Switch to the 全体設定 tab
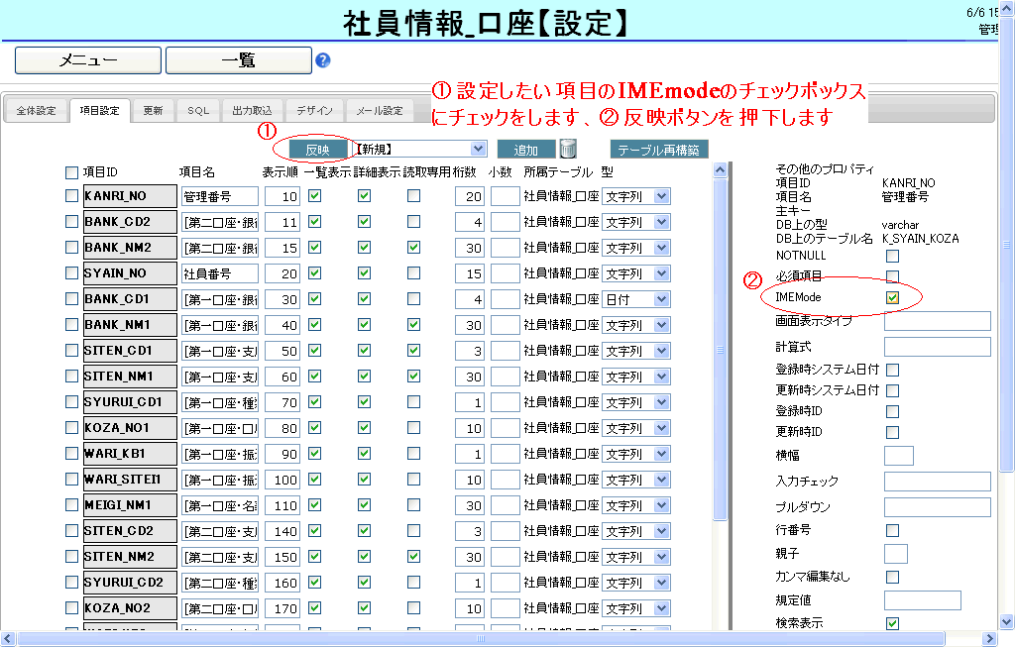 click(36, 111)
